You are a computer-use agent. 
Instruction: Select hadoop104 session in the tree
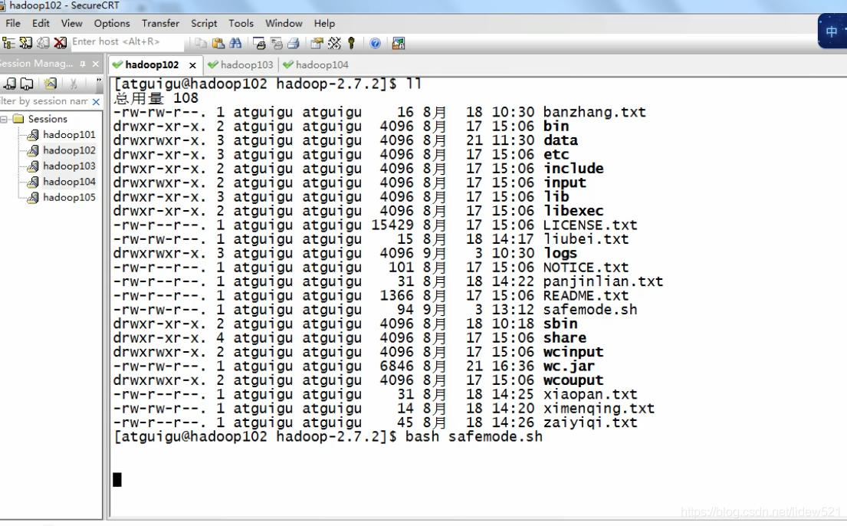click(x=69, y=182)
